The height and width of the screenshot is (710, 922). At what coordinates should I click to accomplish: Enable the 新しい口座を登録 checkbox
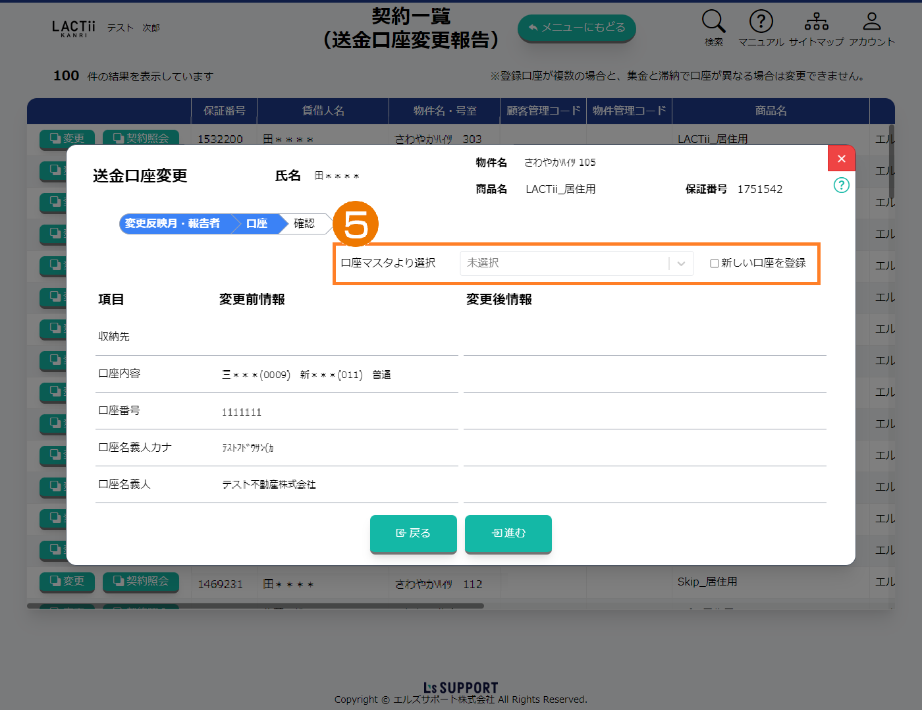pos(714,263)
